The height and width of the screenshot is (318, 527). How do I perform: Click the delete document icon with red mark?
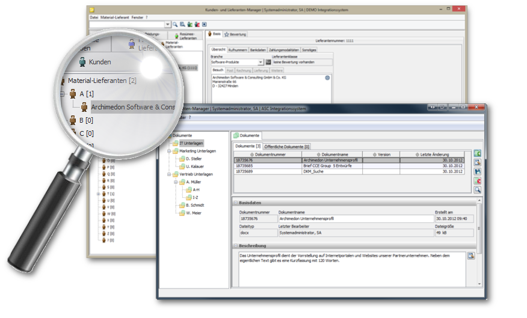click(x=477, y=181)
